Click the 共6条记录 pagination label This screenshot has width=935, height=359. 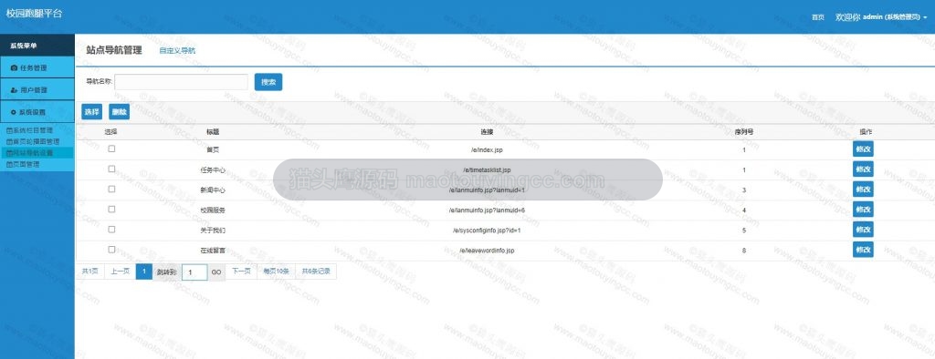(x=316, y=272)
